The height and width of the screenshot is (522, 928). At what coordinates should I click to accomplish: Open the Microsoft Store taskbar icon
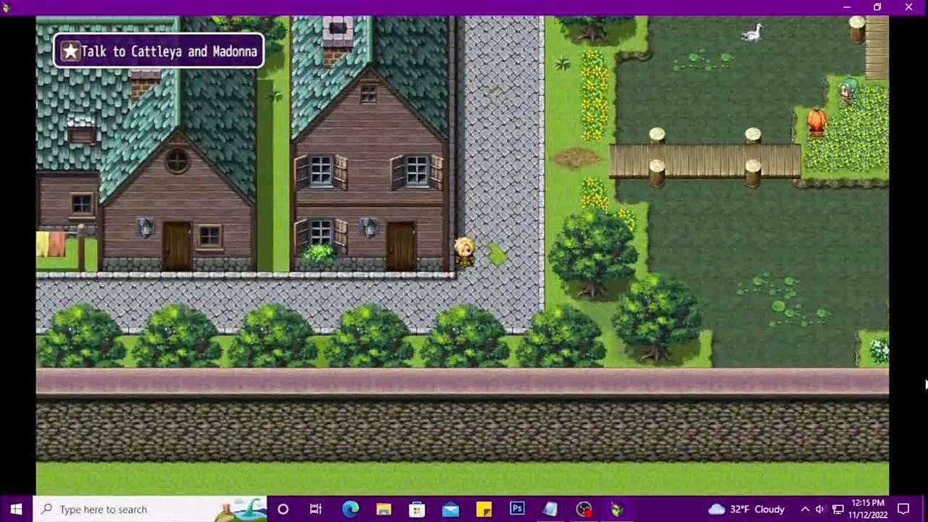[x=417, y=509]
